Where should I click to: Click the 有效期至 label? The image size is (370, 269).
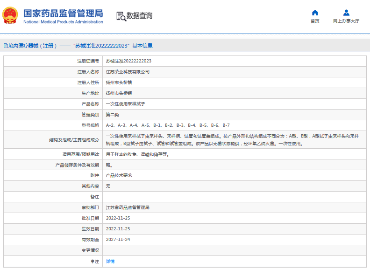click(x=90, y=240)
